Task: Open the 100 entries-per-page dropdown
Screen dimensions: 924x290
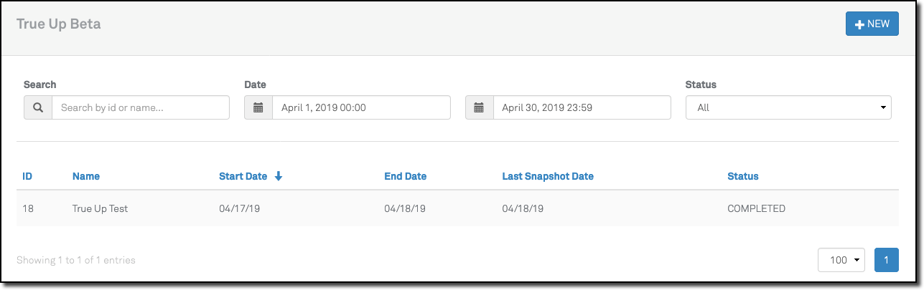Action: coord(841,260)
